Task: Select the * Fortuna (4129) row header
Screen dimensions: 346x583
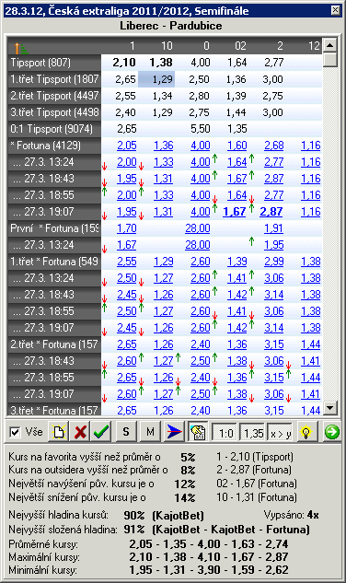Action: coord(54,146)
